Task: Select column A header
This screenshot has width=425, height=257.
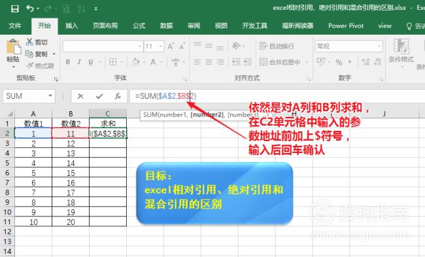Action: 33,113
